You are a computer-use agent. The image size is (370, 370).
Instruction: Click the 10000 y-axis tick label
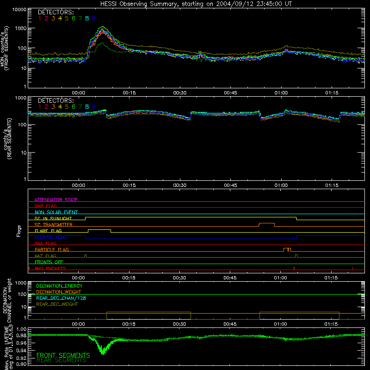click(19, 10)
